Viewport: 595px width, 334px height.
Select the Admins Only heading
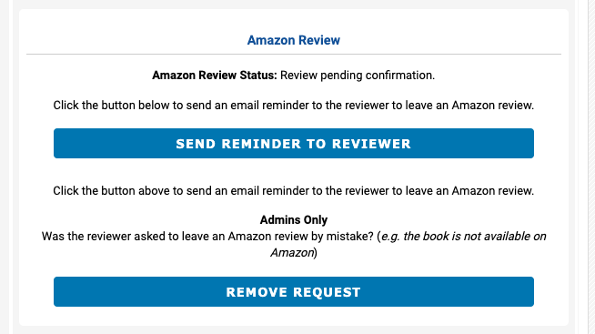(x=294, y=219)
